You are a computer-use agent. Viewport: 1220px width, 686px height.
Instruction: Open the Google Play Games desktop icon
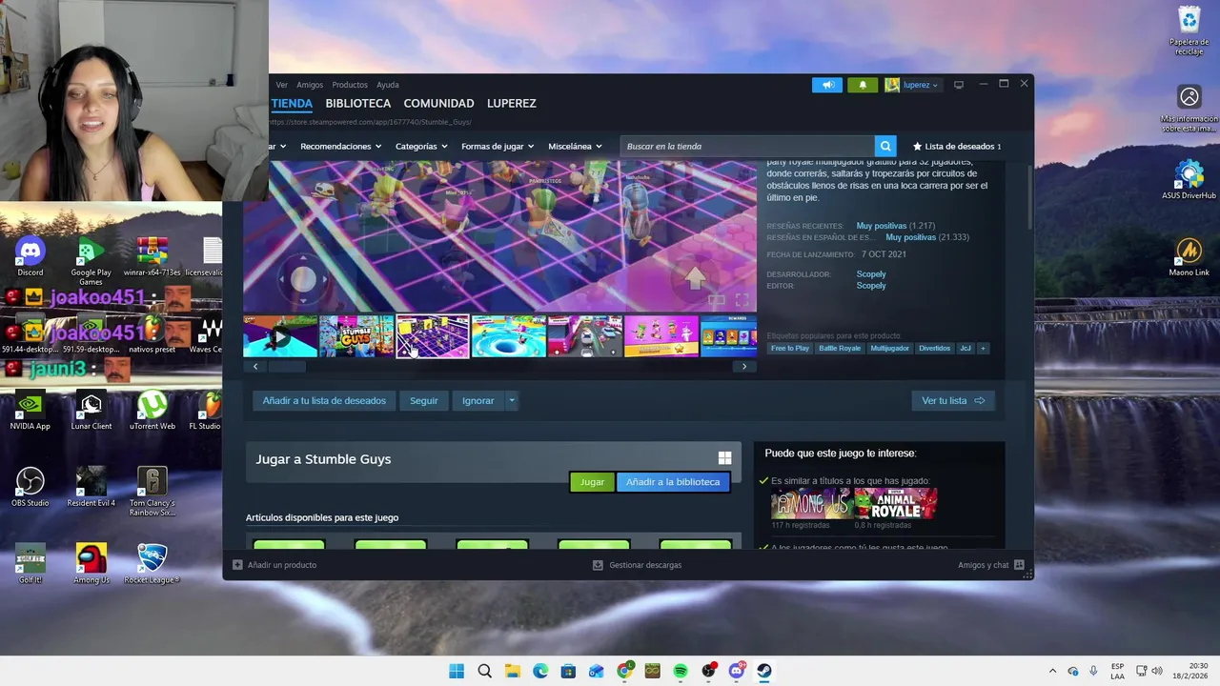coord(91,261)
